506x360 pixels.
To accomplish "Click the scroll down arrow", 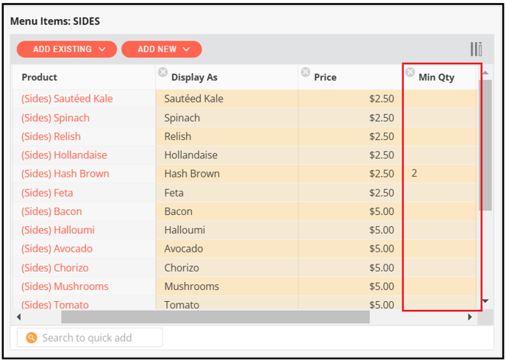I will click(x=485, y=301).
